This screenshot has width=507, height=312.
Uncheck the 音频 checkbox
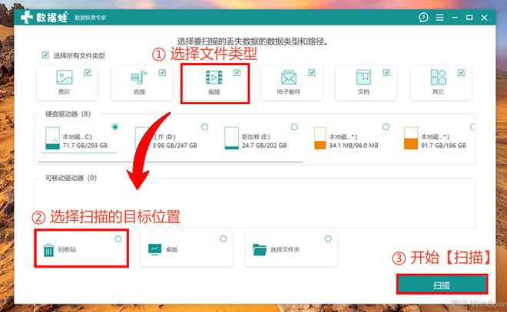click(162, 72)
